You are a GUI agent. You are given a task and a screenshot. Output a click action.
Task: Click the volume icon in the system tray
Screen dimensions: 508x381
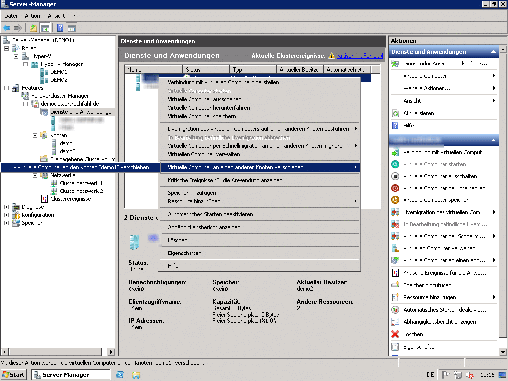click(469, 375)
